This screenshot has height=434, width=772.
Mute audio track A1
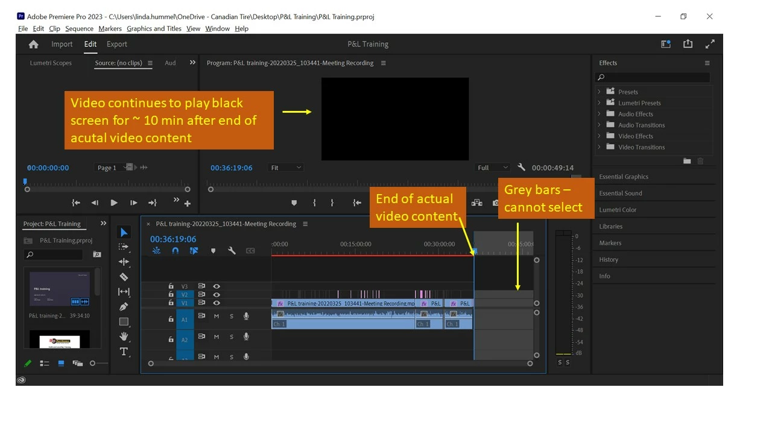tap(217, 316)
